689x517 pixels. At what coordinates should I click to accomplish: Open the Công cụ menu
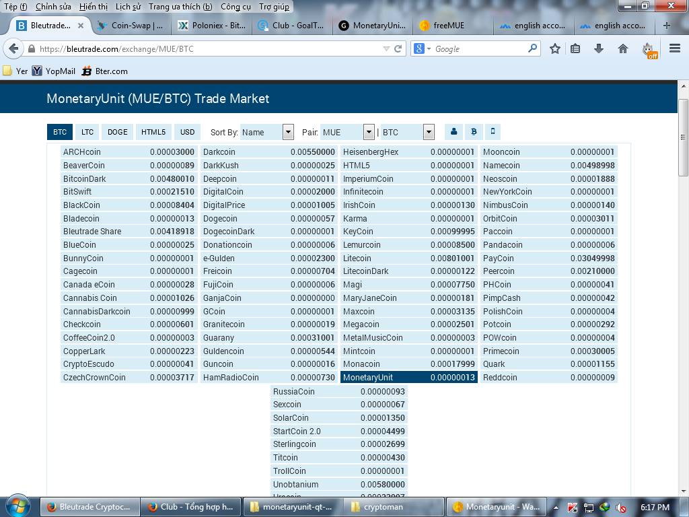coord(235,7)
